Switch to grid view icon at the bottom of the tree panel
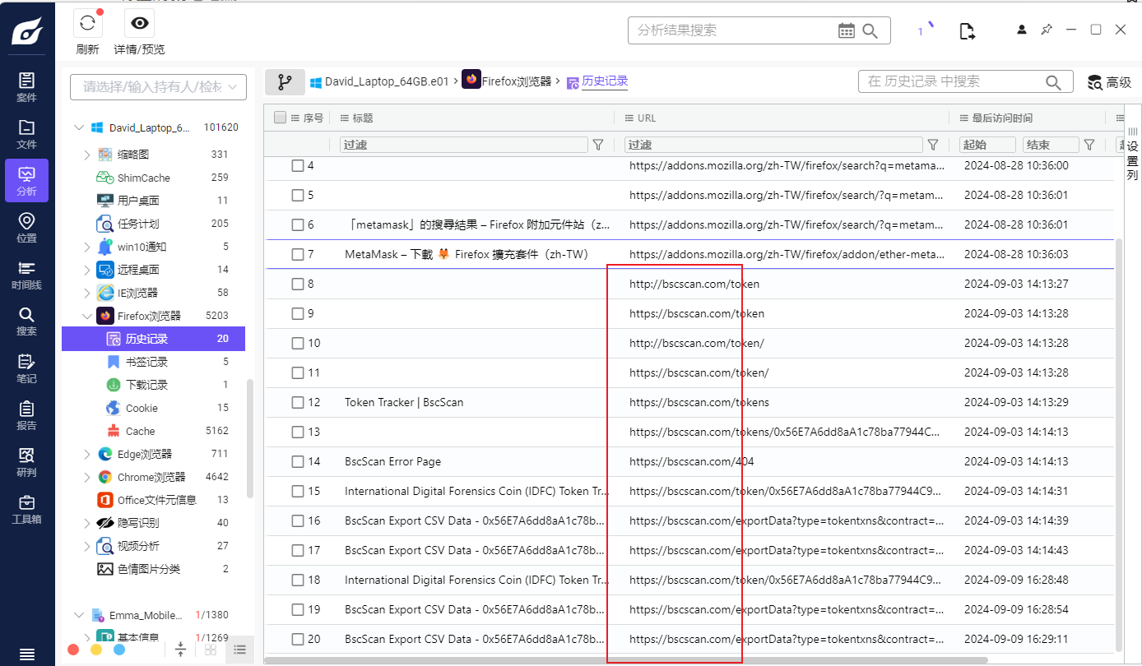The width and height of the screenshot is (1142, 666). (211, 650)
